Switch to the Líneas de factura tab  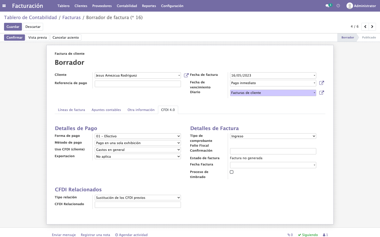(x=71, y=110)
